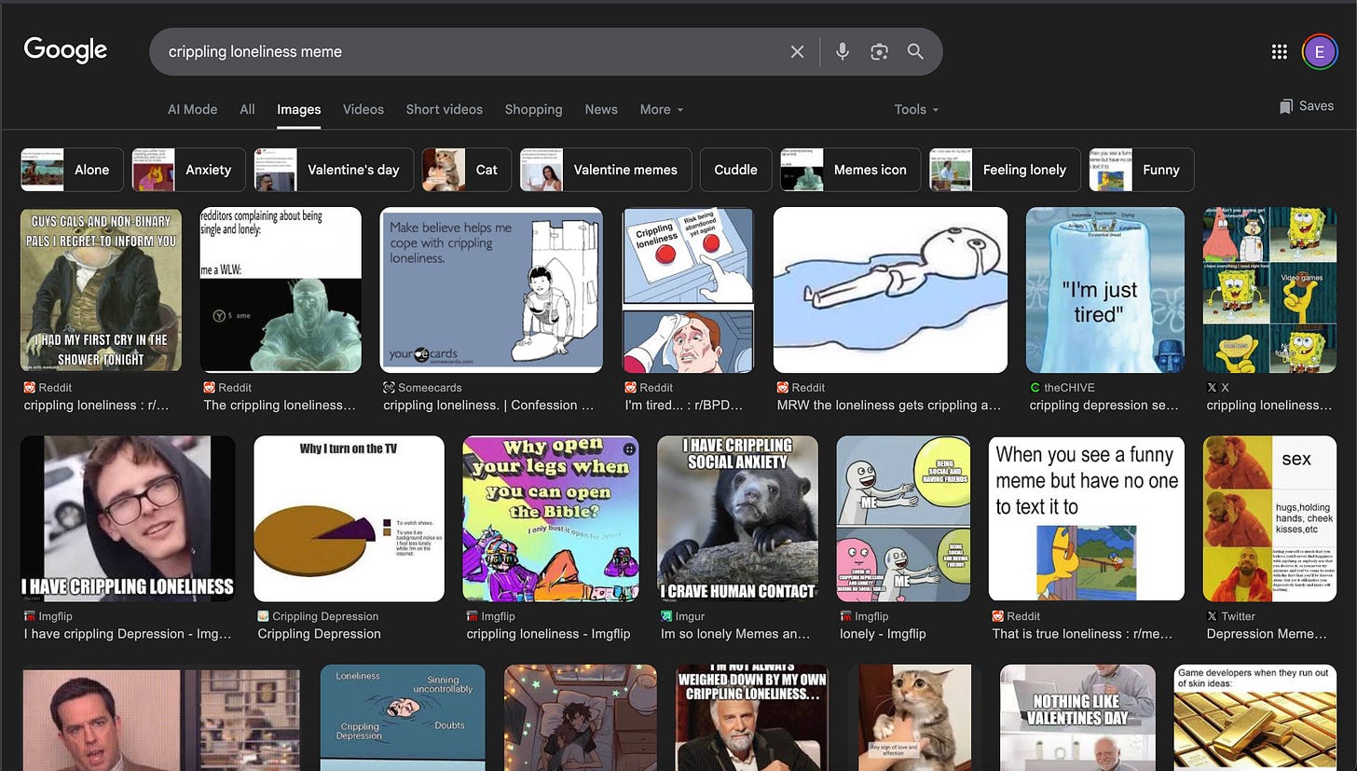Click the Google logo

coord(65,49)
